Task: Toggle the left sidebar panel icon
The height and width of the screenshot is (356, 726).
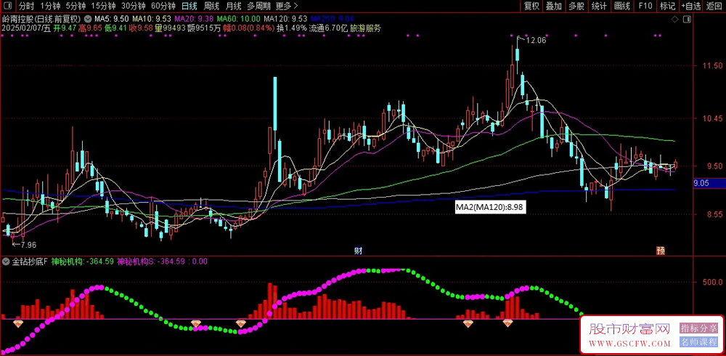Action: click(7, 6)
